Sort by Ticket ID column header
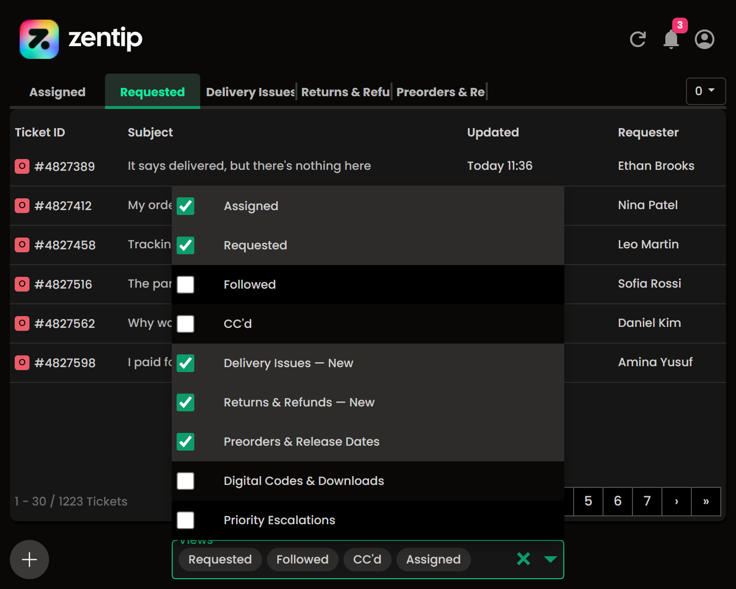Viewport: 736px width, 589px height. point(40,133)
